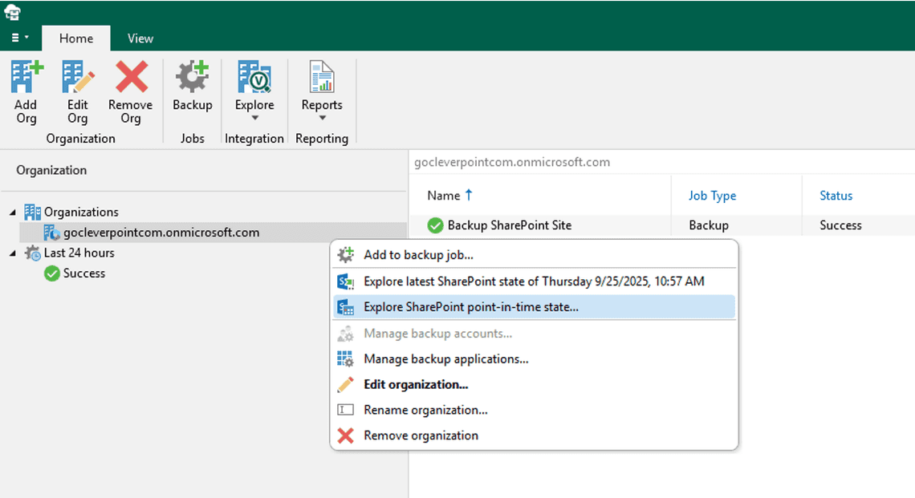The height and width of the screenshot is (498, 915).
Task: Click the Job Type column header
Action: (x=712, y=195)
